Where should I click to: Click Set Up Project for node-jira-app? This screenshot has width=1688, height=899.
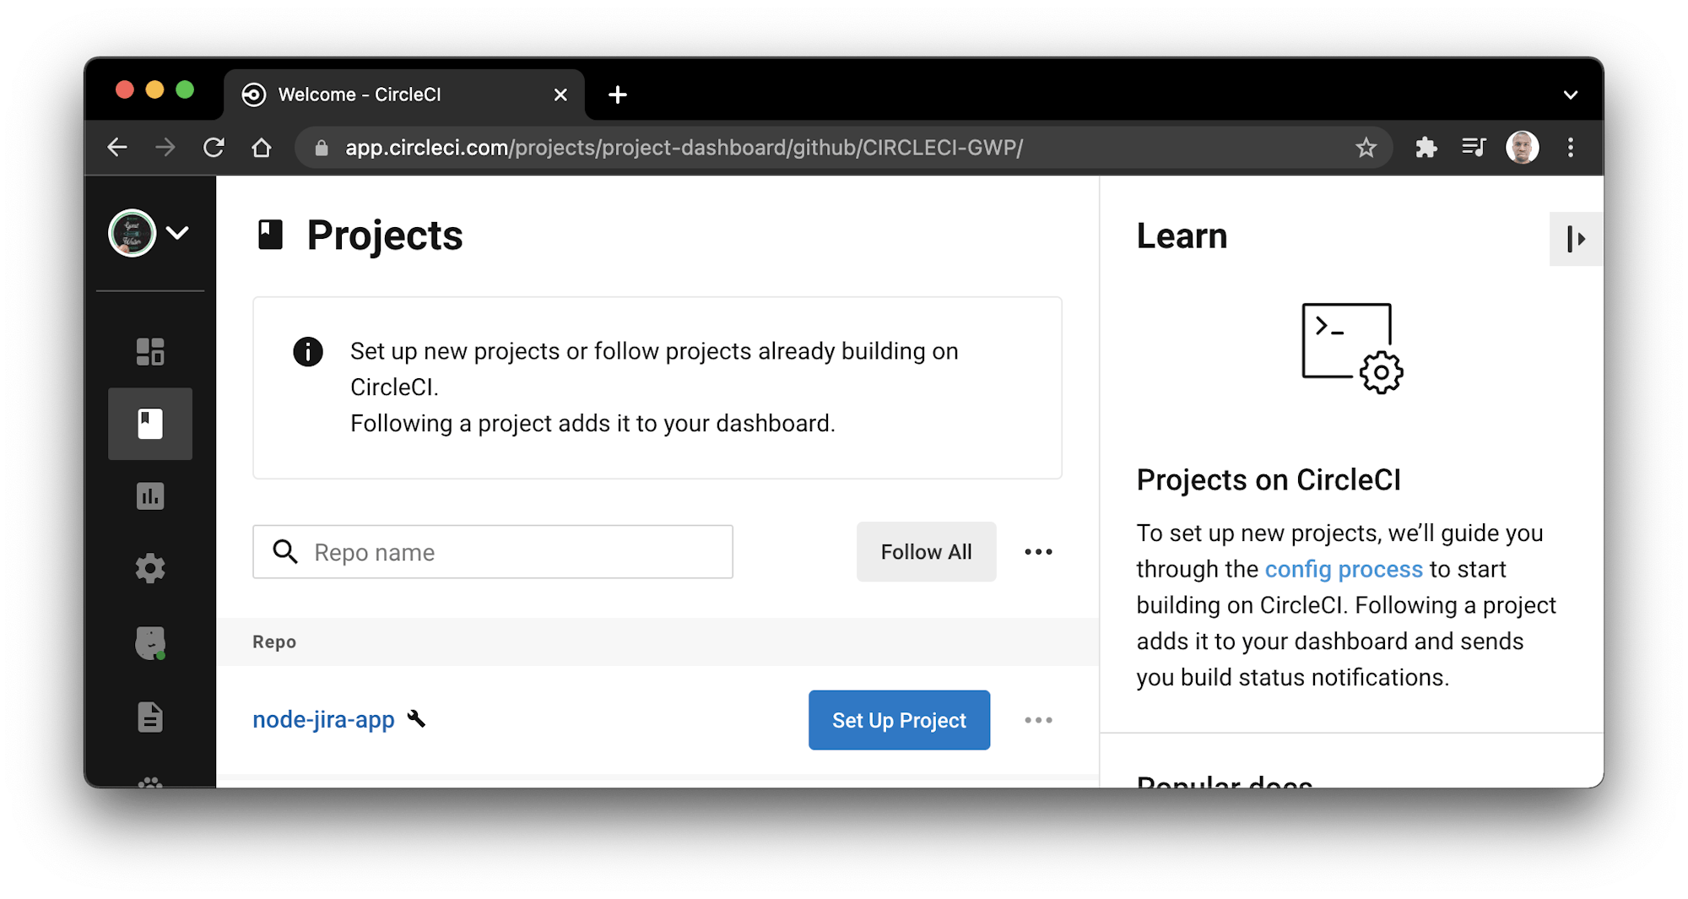click(898, 720)
